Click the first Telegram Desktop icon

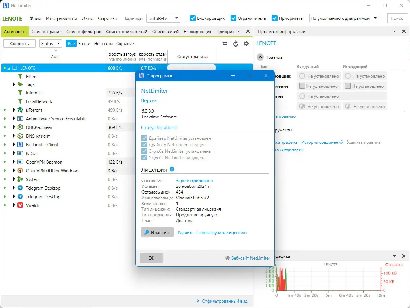(x=20, y=188)
